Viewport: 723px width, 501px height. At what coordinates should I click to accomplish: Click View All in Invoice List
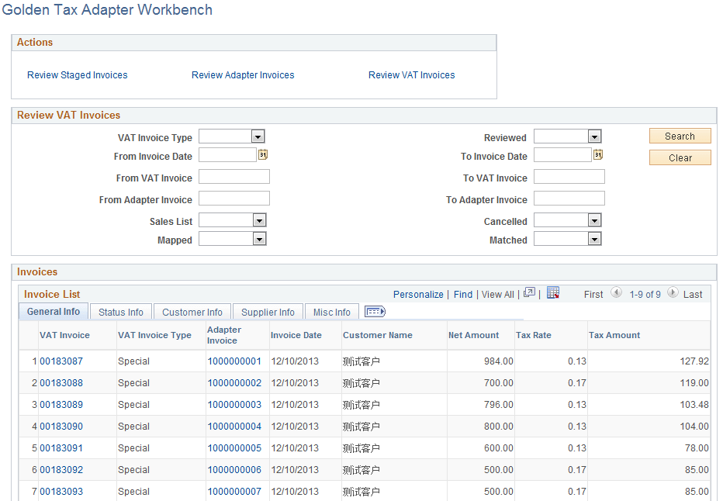(x=497, y=295)
